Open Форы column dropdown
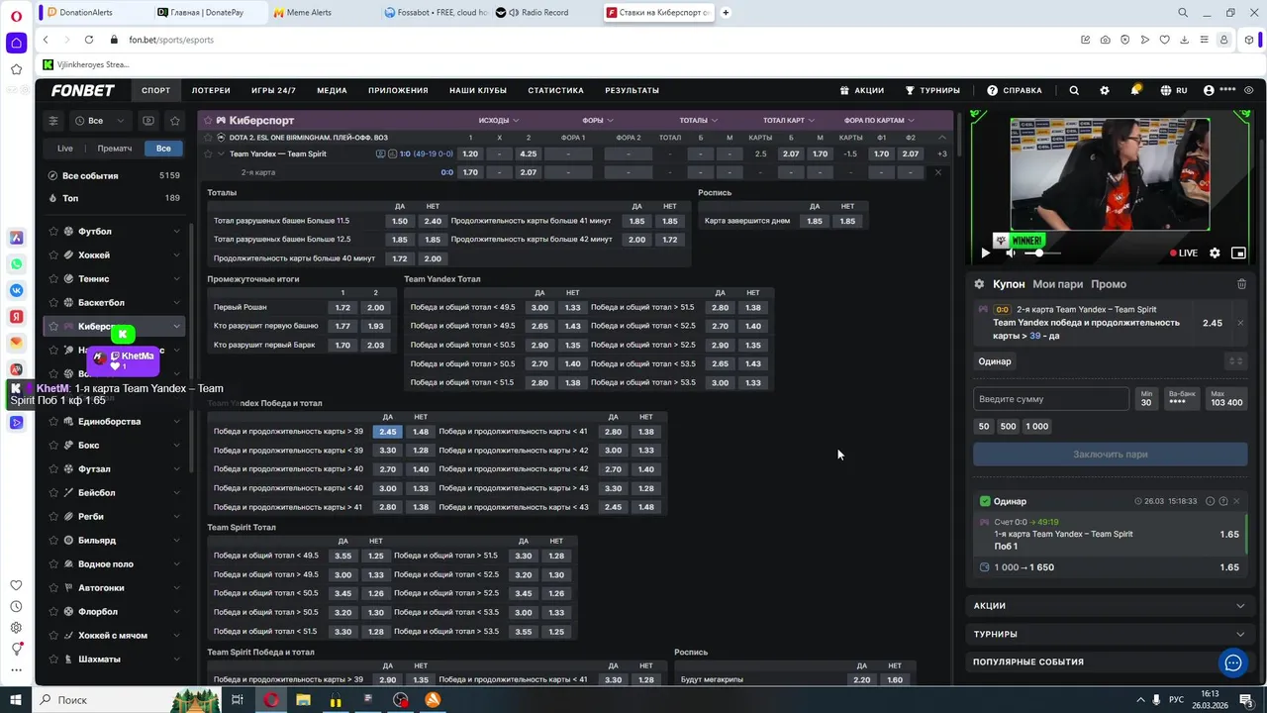The height and width of the screenshot is (713, 1267). tap(599, 121)
